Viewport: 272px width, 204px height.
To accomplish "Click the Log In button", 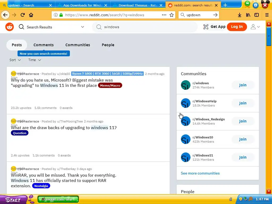I will (237, 27).
